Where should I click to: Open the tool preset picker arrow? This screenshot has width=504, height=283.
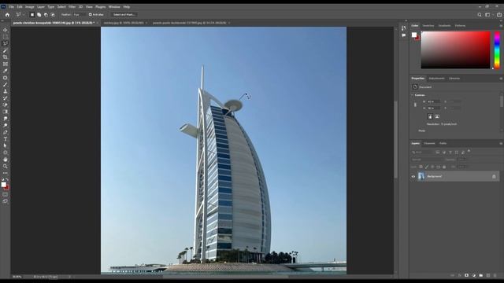tap(24, 14)
